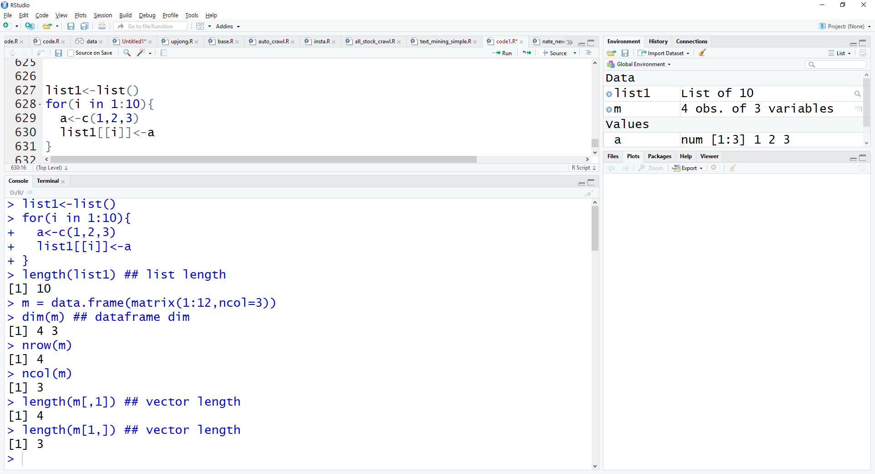Open the Global Environment dropdown

coord(639,64)
